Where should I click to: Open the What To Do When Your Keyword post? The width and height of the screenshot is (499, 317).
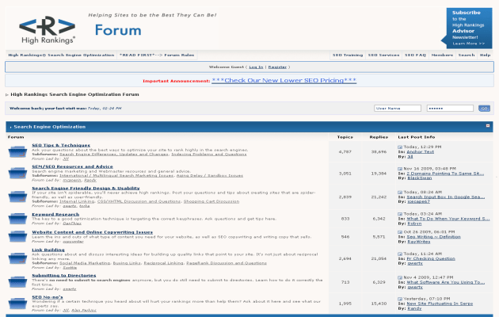[x=448, y=219]
